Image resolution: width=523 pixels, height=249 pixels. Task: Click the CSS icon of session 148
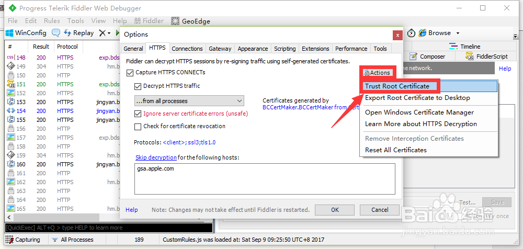10,58
